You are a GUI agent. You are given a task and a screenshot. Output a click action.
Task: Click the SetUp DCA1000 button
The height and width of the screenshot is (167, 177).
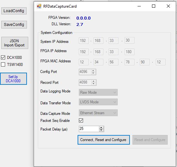tap(13, 79)
